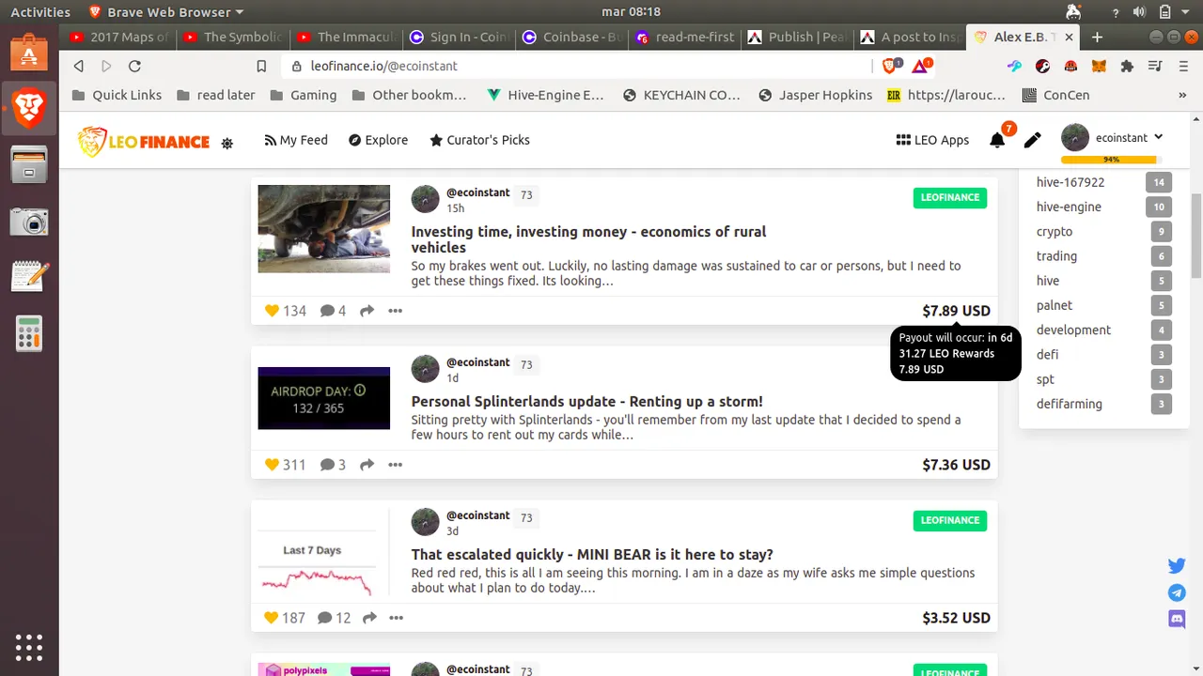Image resolution: width=1203 pixels, height=676 pixels.
Task: Open more options on Splinterlands post
Action: click(395, 465)
